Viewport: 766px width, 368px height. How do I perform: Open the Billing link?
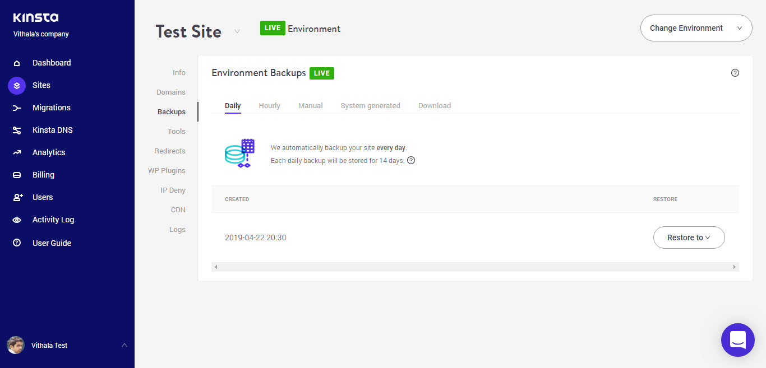coord(43,175)
